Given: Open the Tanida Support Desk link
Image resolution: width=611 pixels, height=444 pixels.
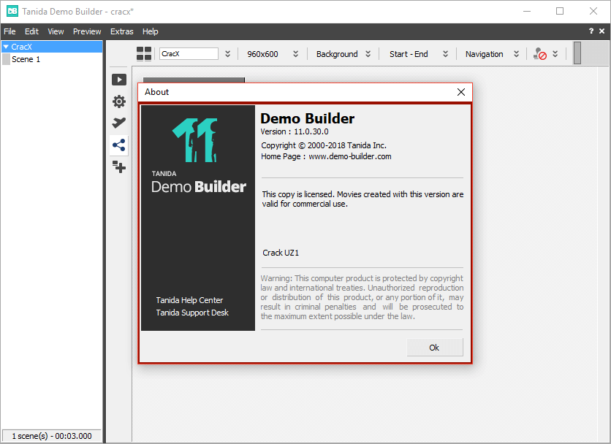Looking at the screenshot, I should coord(192,313).
